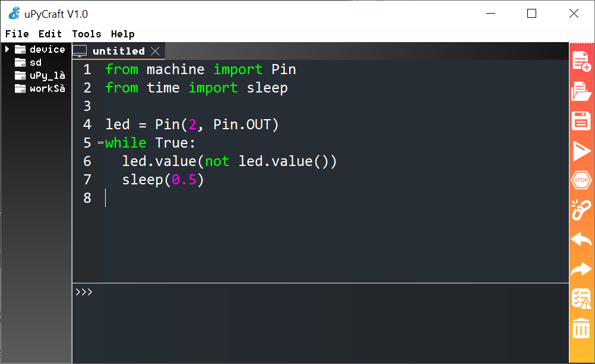Open the Tools menu
The width and height of the screenshot is (595, 364).
click(87, 34)
